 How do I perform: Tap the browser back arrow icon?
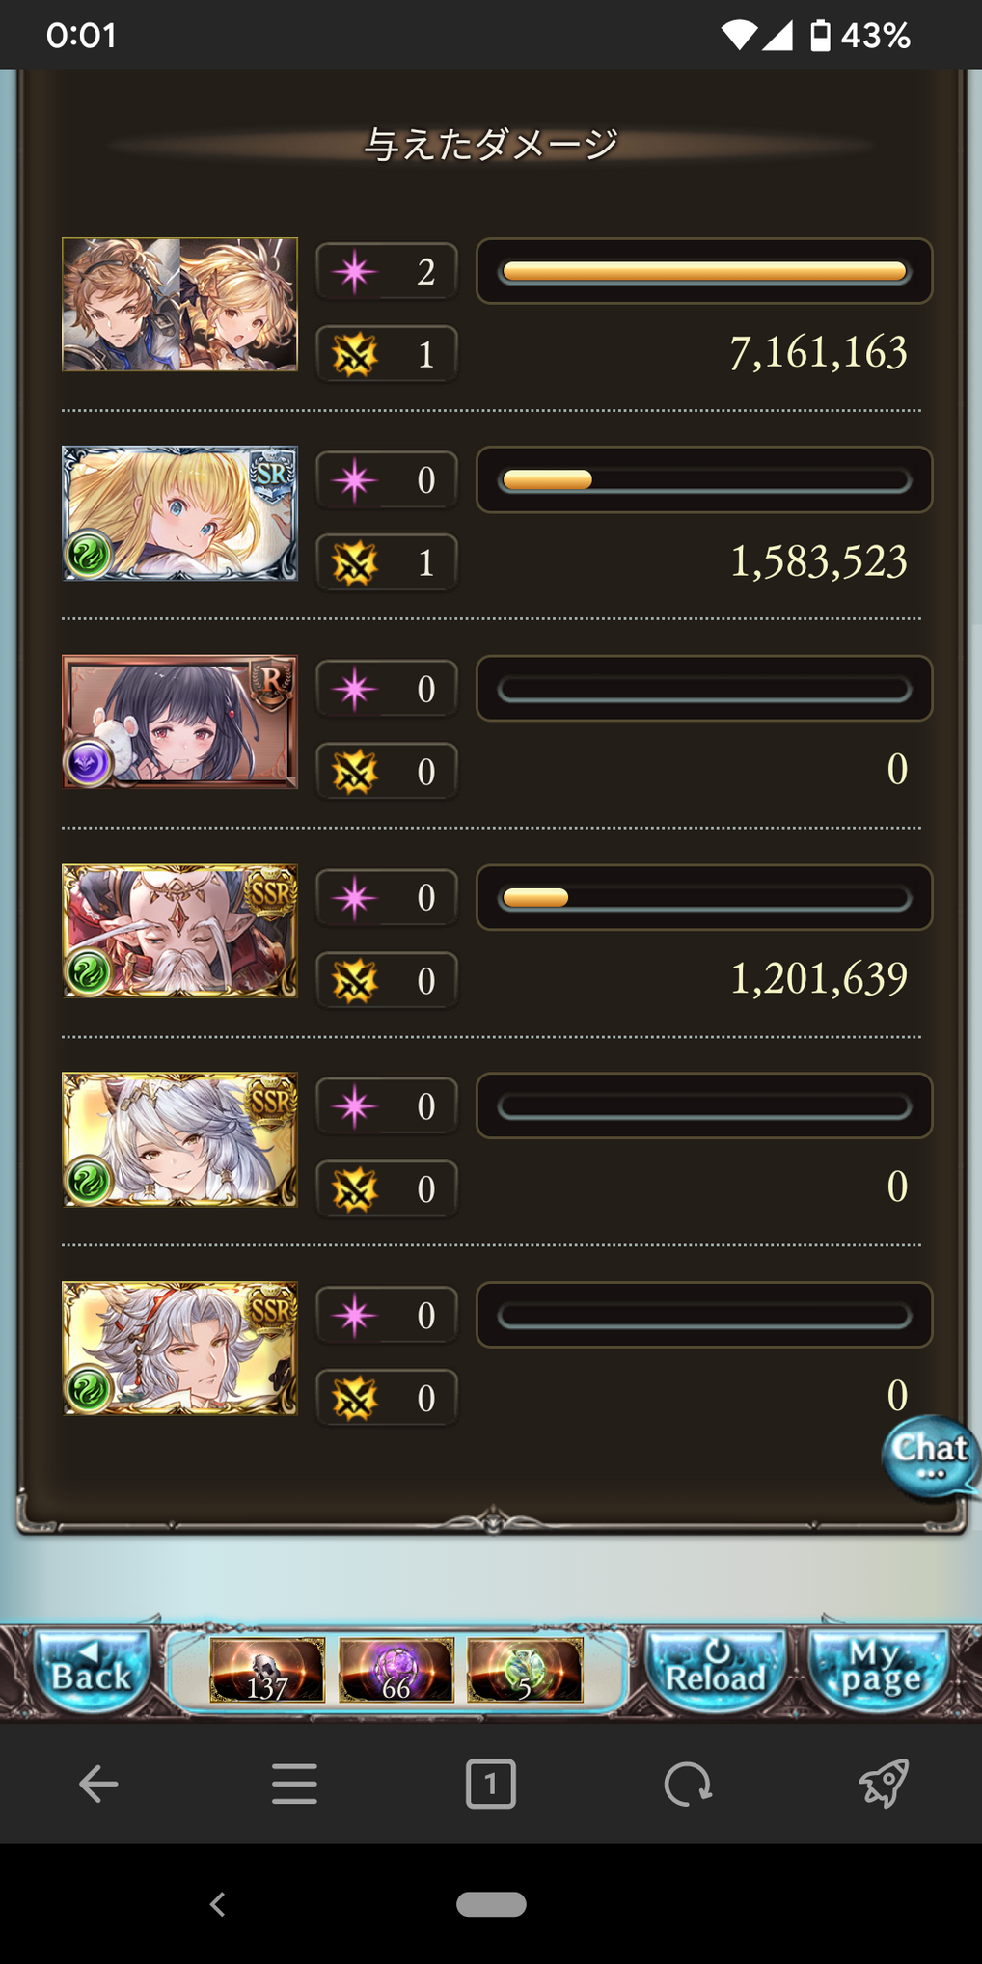pos(98,1784)
